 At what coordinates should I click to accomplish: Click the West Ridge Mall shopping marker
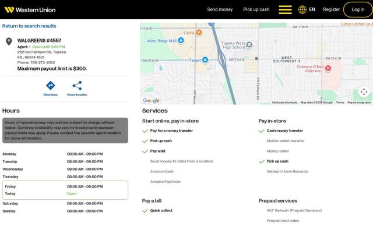click(x=181, y=40)
